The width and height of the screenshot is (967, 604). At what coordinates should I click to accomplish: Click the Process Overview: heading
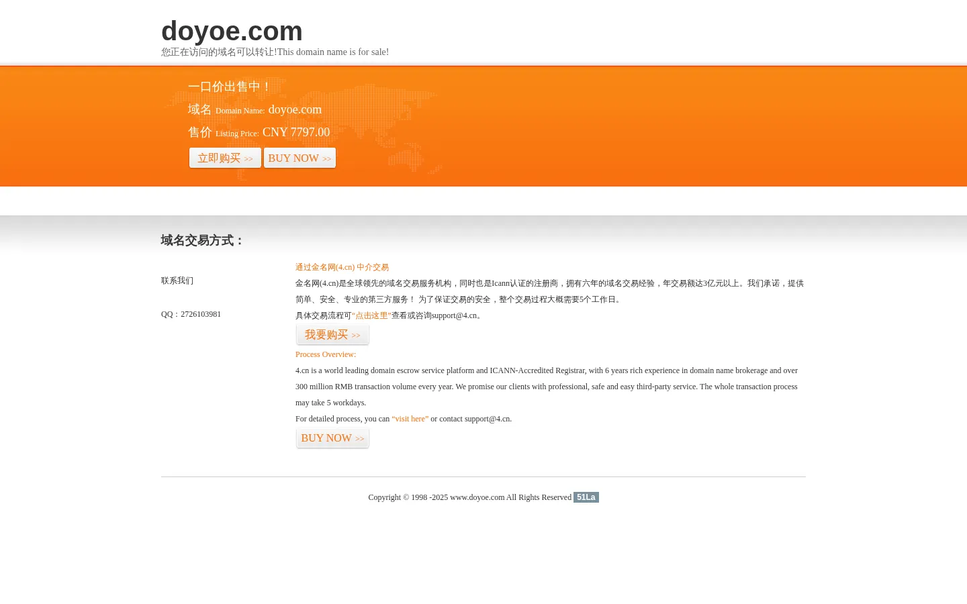pos(326,354)
